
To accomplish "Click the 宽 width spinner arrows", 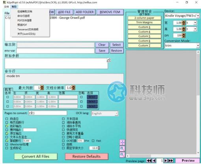I will [184, 23].
